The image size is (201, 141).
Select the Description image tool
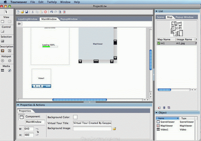[3, 51]
